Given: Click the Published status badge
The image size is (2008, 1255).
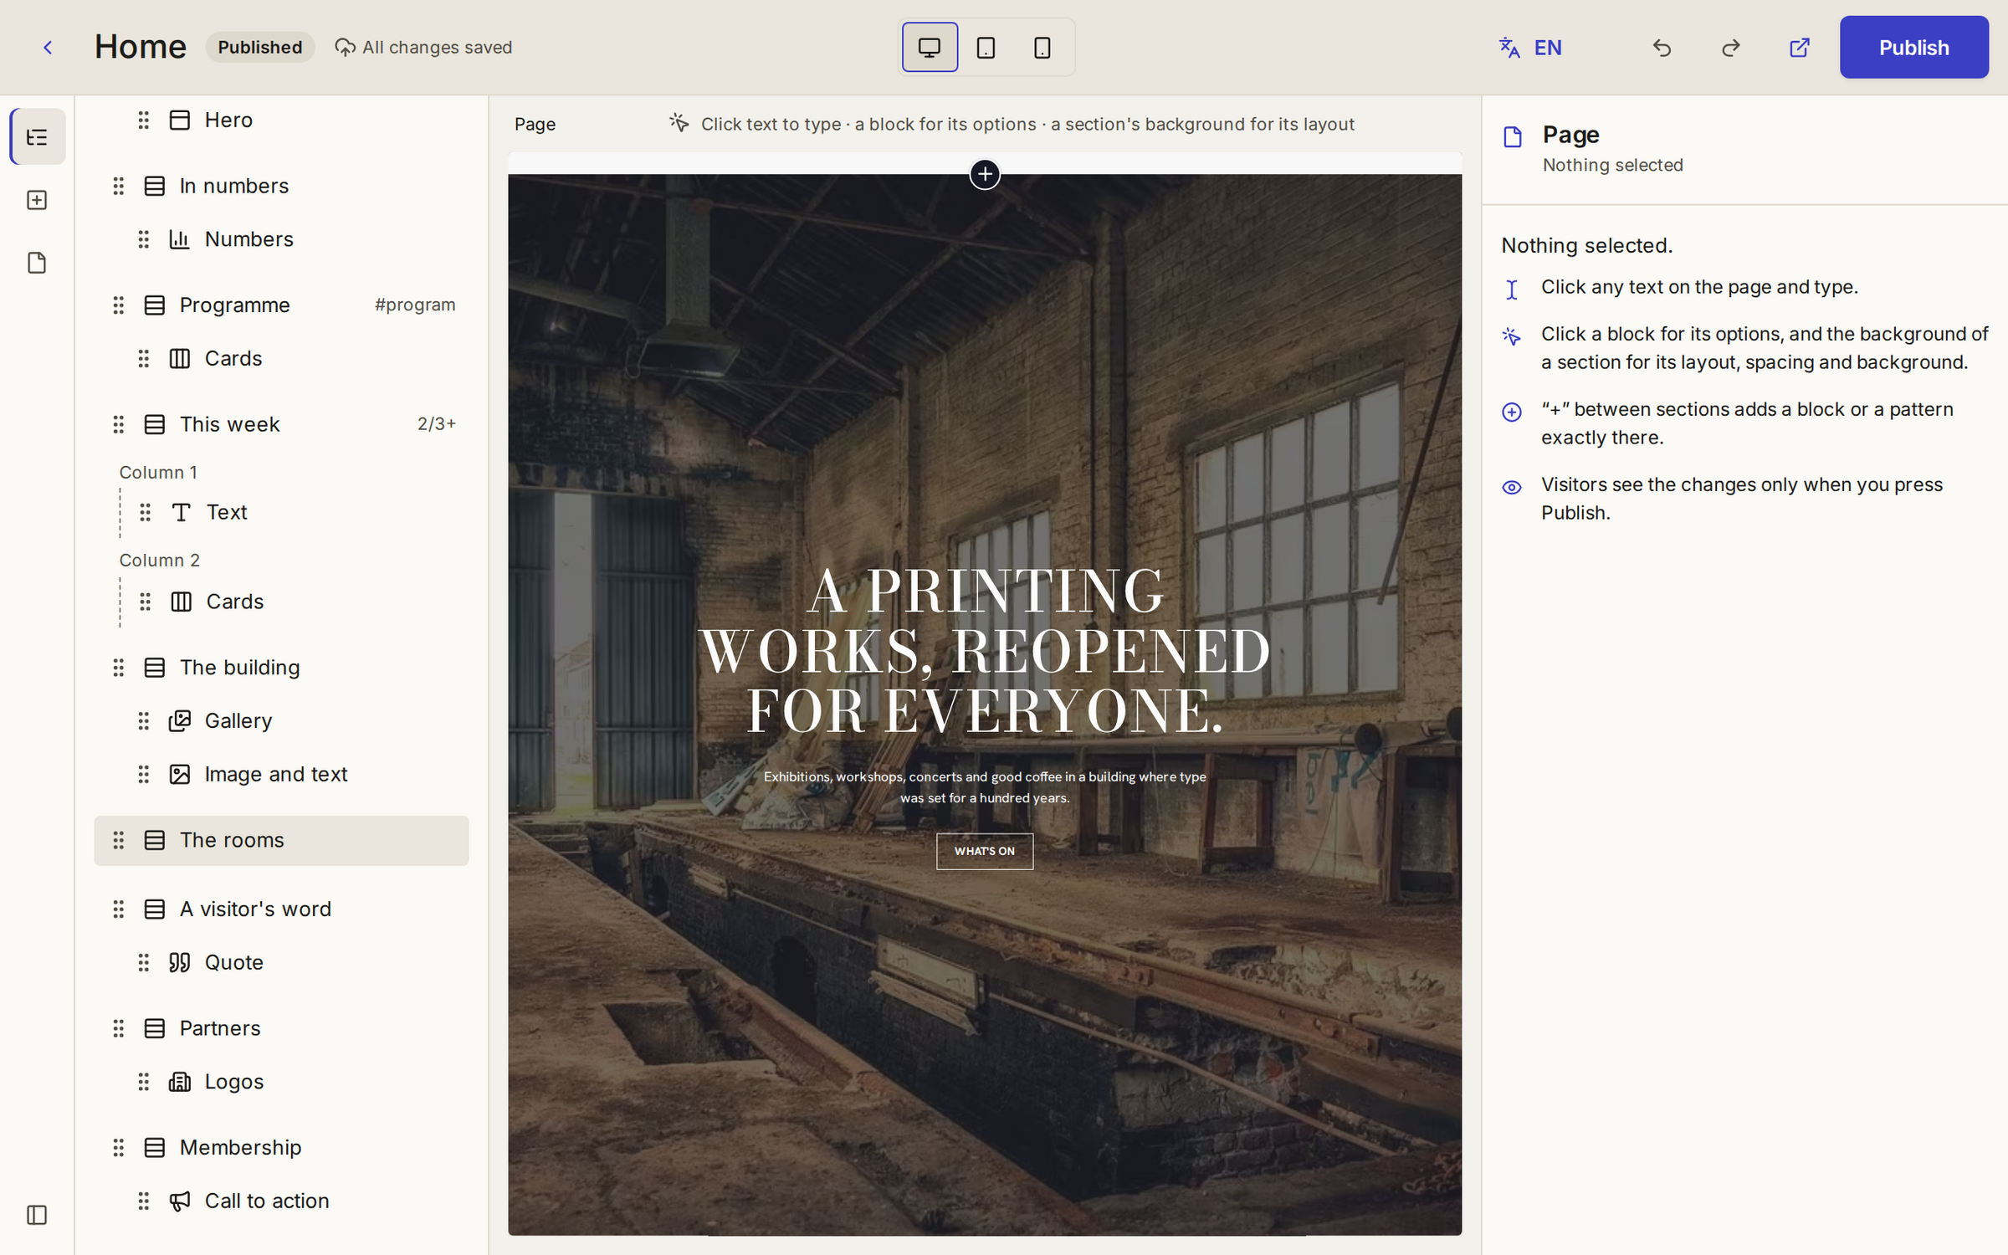Looking at the screenshot, I should click(260, 48).
